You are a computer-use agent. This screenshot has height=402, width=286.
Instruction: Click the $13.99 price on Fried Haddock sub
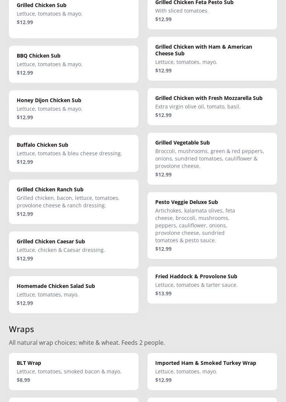point(163,294)
